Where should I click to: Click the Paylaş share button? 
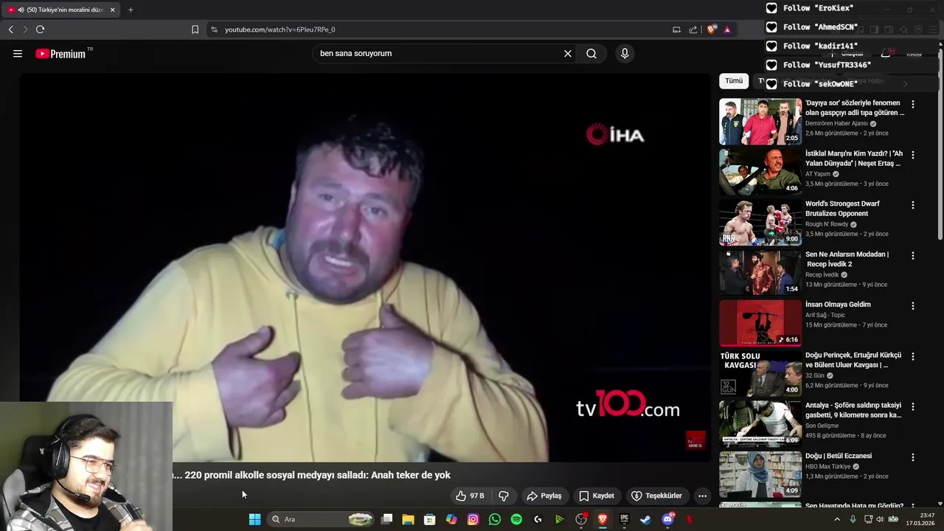tap(544, 496)
